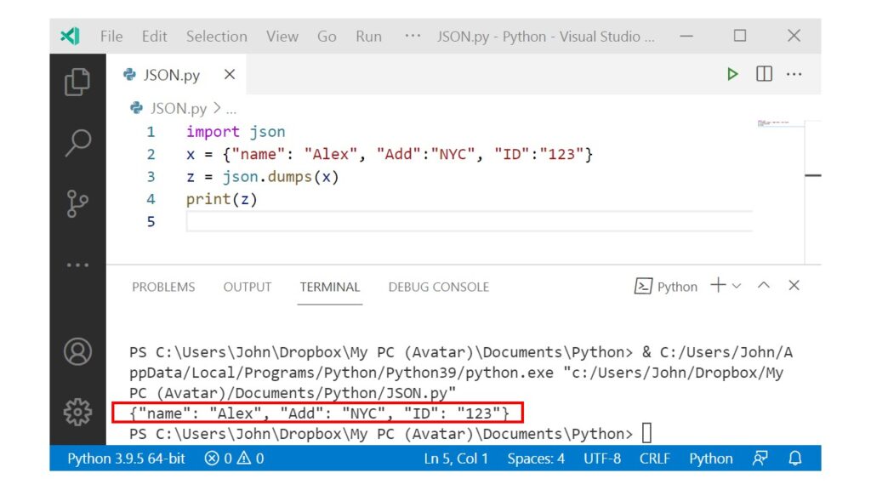Open the Explorer view in activity bar
This screenshot has height=490, width=871.
[x=77, y=82]
